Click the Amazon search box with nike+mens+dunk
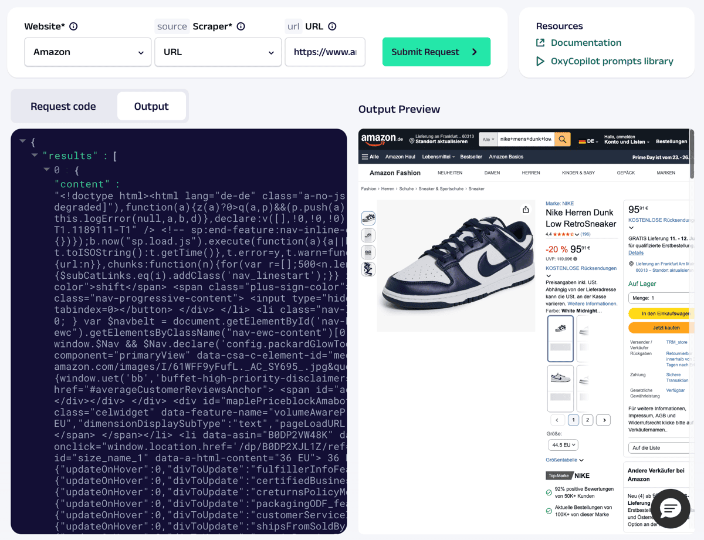Image resolution: width=704 pixels, height=540 pixels. 526,140
